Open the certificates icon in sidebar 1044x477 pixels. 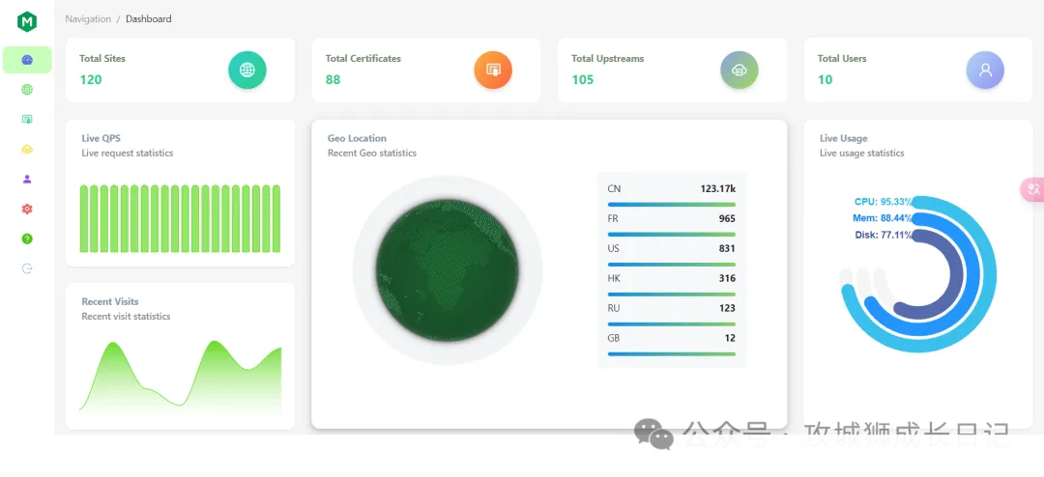point(27,120)
